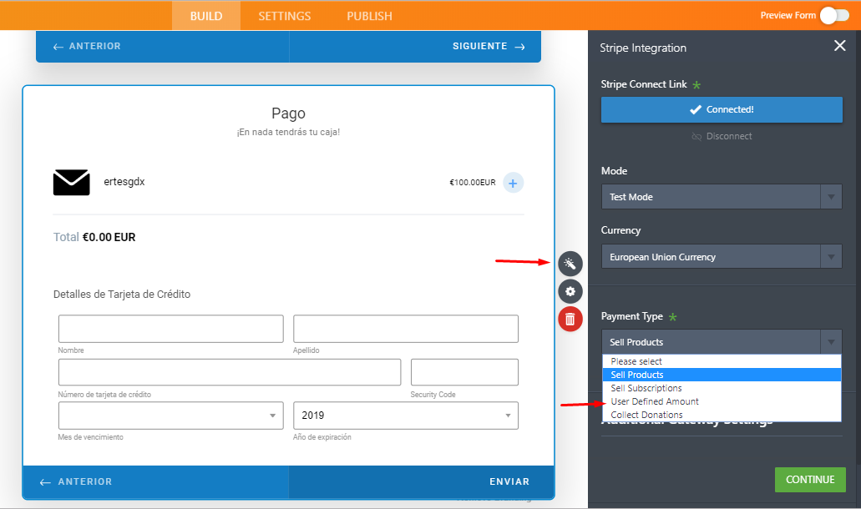861x509 pixels.
Task: Add ertesgdx product with plus icon
Action: tap(513, 184)
